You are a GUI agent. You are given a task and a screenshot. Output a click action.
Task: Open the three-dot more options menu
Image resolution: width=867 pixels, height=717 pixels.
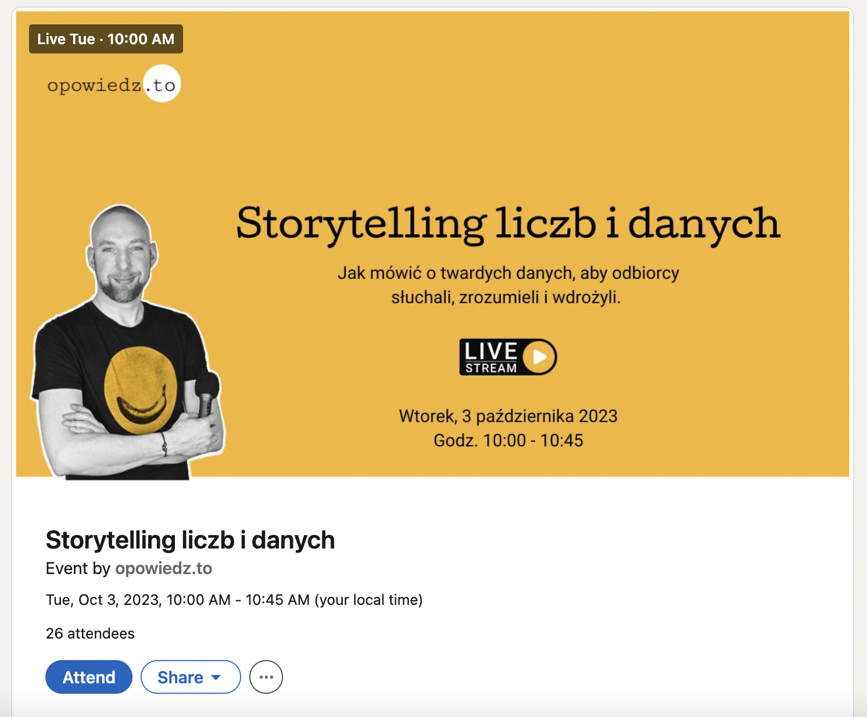(266, 677)
